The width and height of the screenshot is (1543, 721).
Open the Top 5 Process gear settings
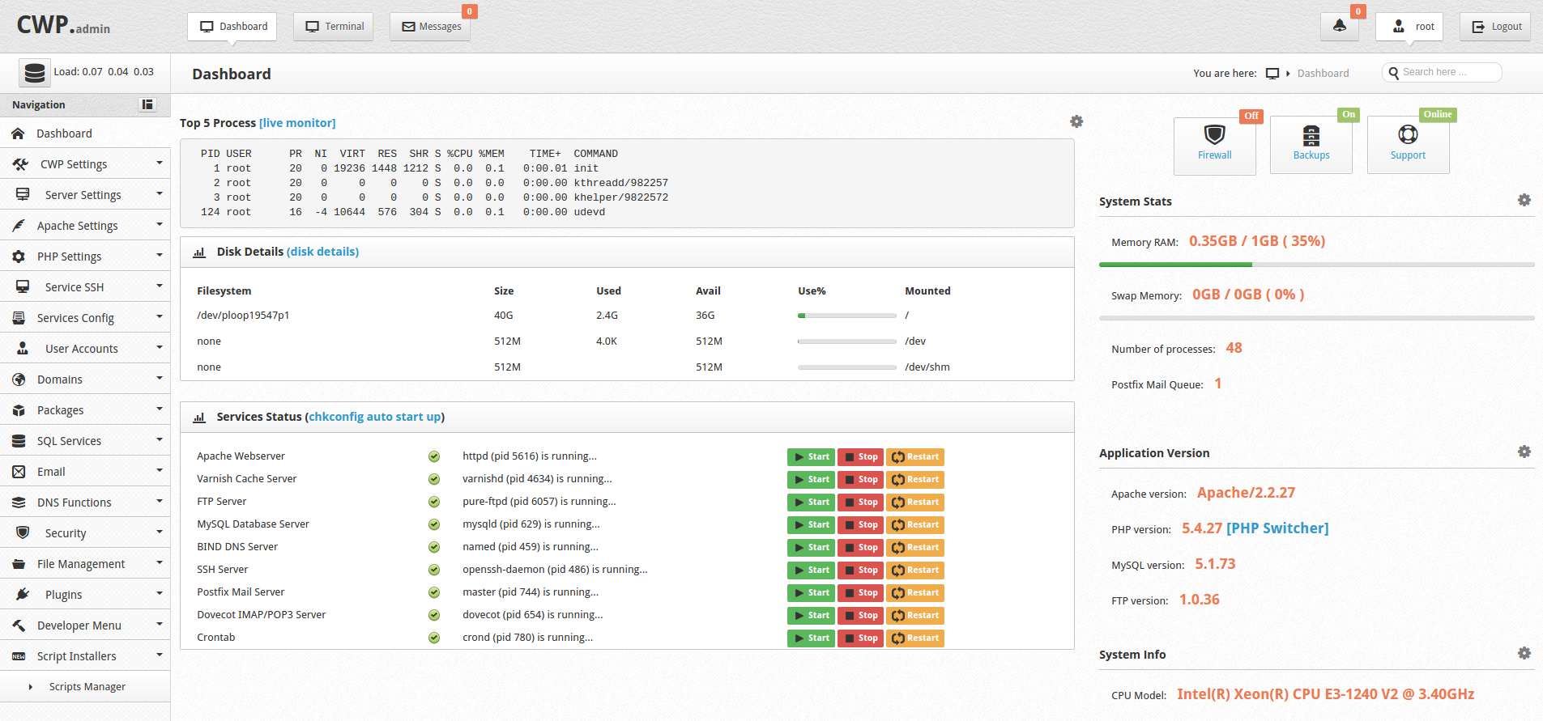(1076, 121)
